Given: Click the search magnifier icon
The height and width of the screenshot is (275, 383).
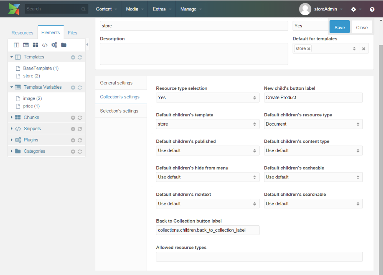Looking at the screenshot, I should tap(83, 9).
